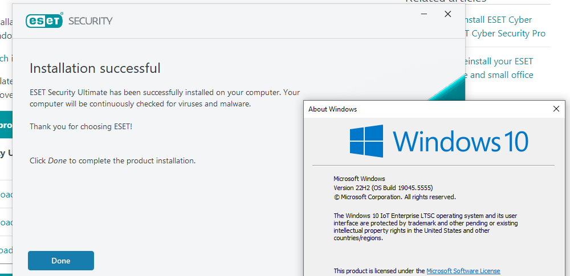Click Done to finish ESET installation

tap(61, 261)
